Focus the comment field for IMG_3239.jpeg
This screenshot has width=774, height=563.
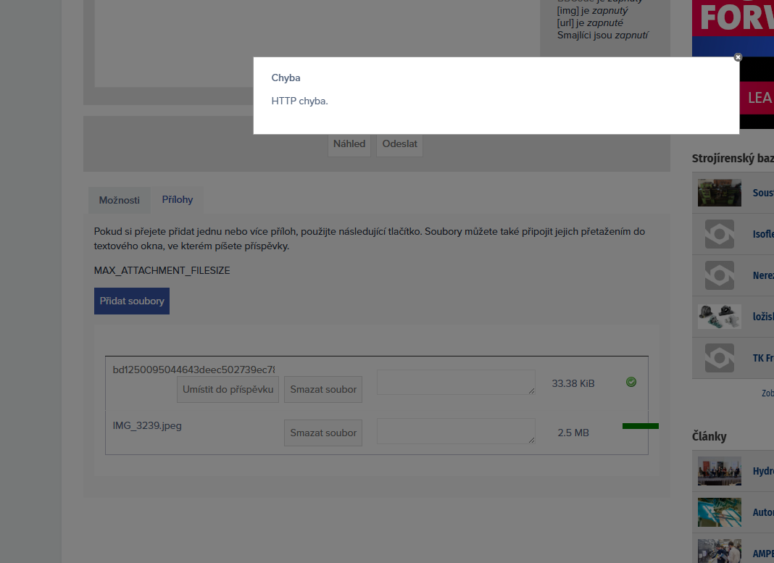[x=456, y=430]
